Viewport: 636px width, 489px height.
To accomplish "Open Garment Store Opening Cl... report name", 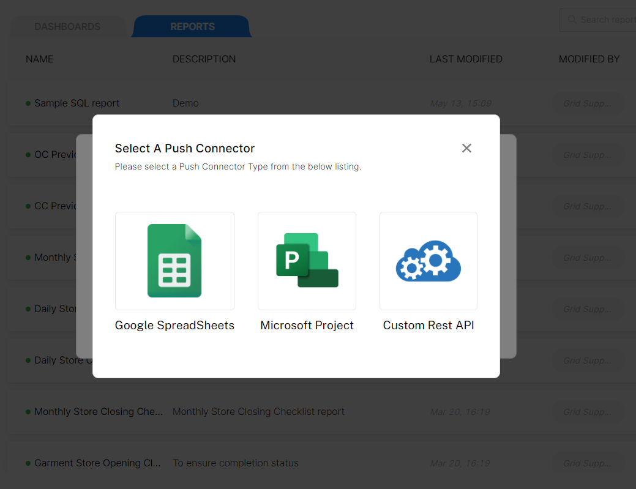I will (97, 463).
